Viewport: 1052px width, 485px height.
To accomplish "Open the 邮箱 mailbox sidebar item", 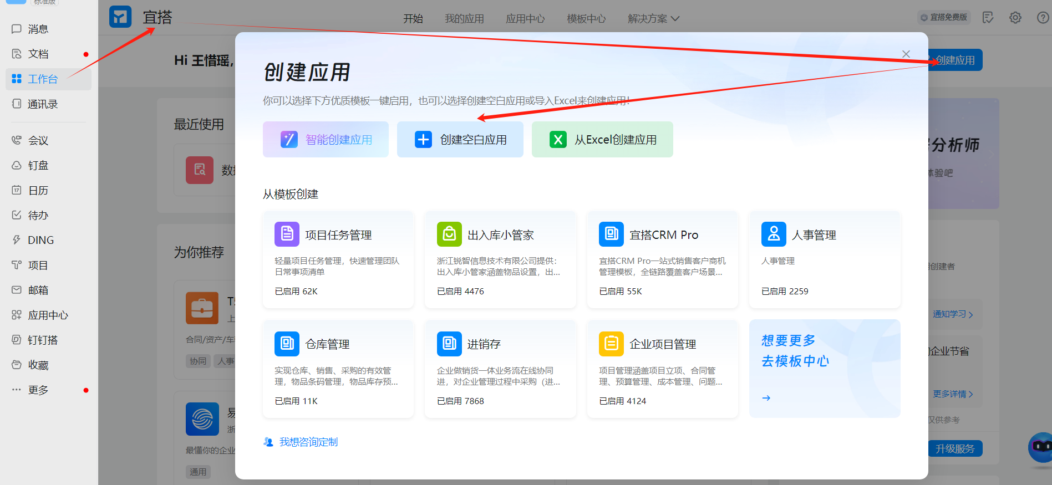I will 48,290.
